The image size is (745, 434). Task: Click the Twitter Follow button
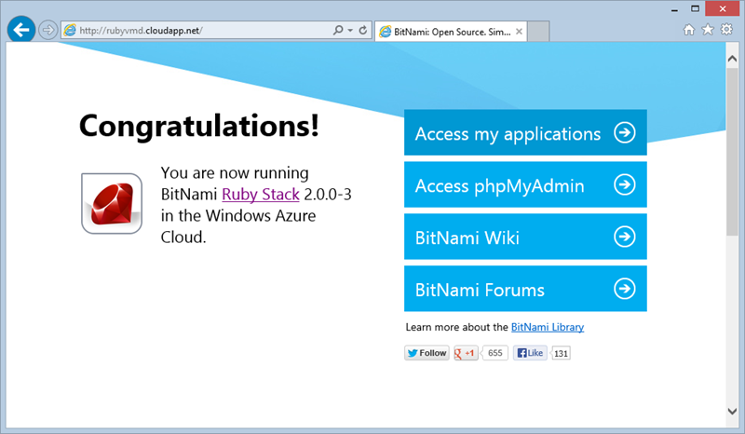click(x=427, y=353)
